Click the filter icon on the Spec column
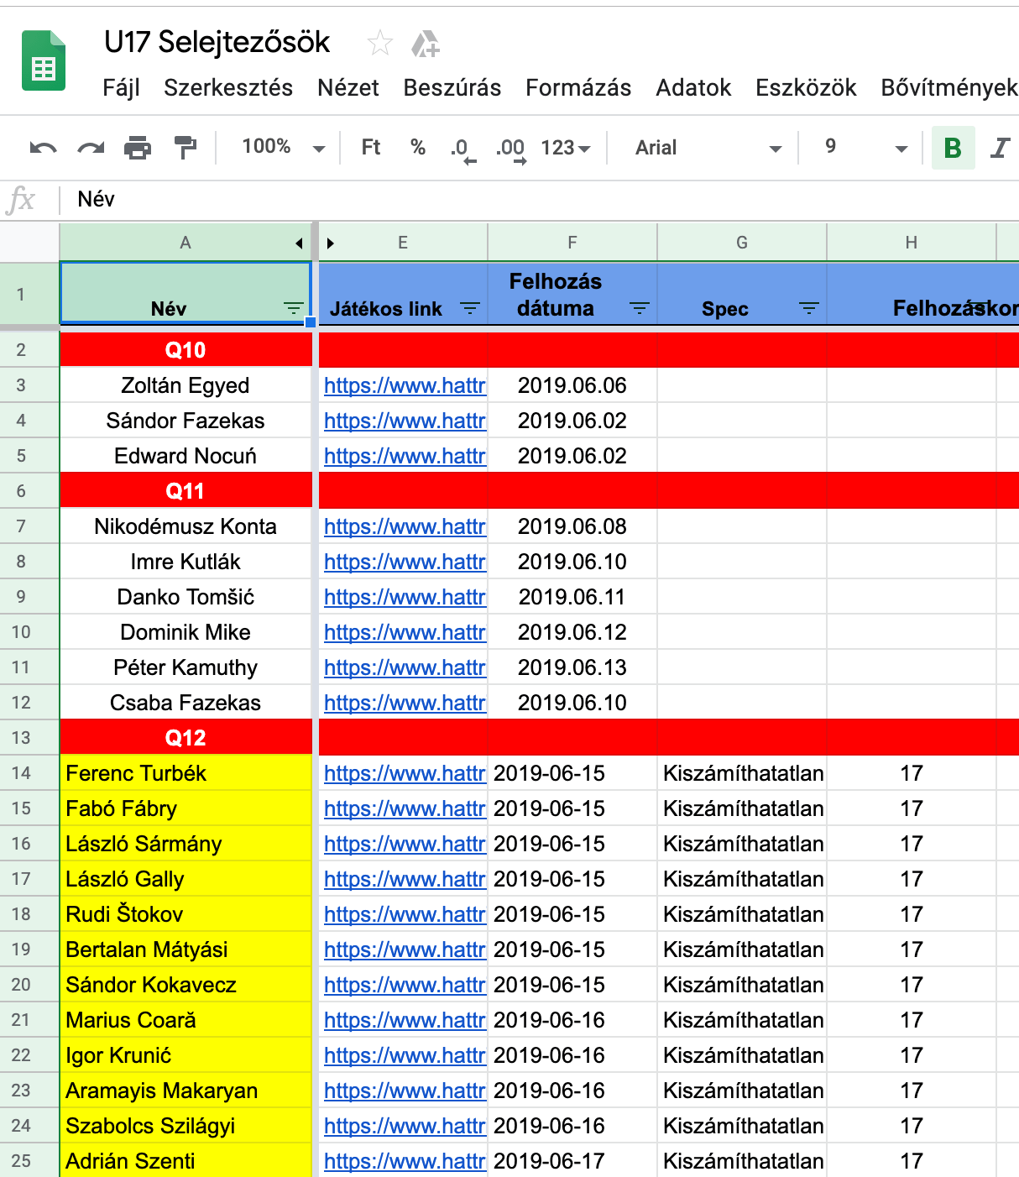1019x1177 pixels. 808,308
